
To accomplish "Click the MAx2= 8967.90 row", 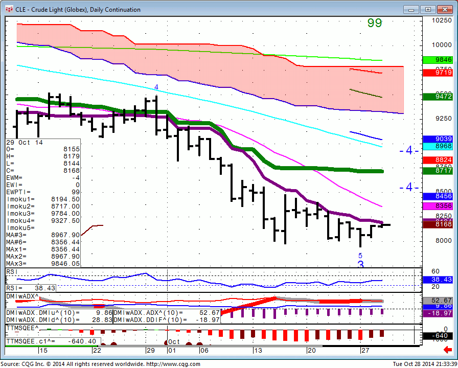I will click(x=43, y=257).
